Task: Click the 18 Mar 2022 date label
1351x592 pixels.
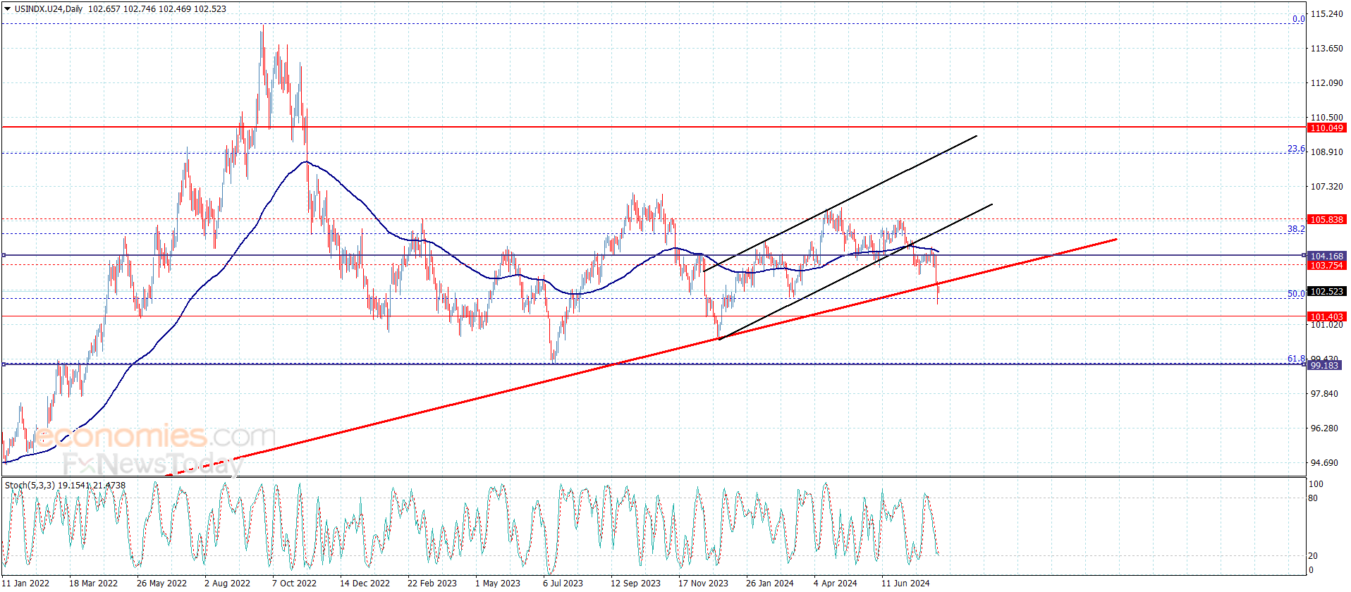Action: tap(93, 583)
